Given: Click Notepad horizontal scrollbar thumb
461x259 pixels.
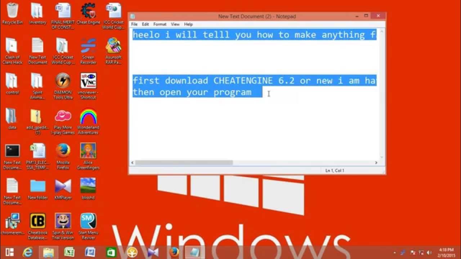Looking at the screenshot, I should [x=184, y=163].
